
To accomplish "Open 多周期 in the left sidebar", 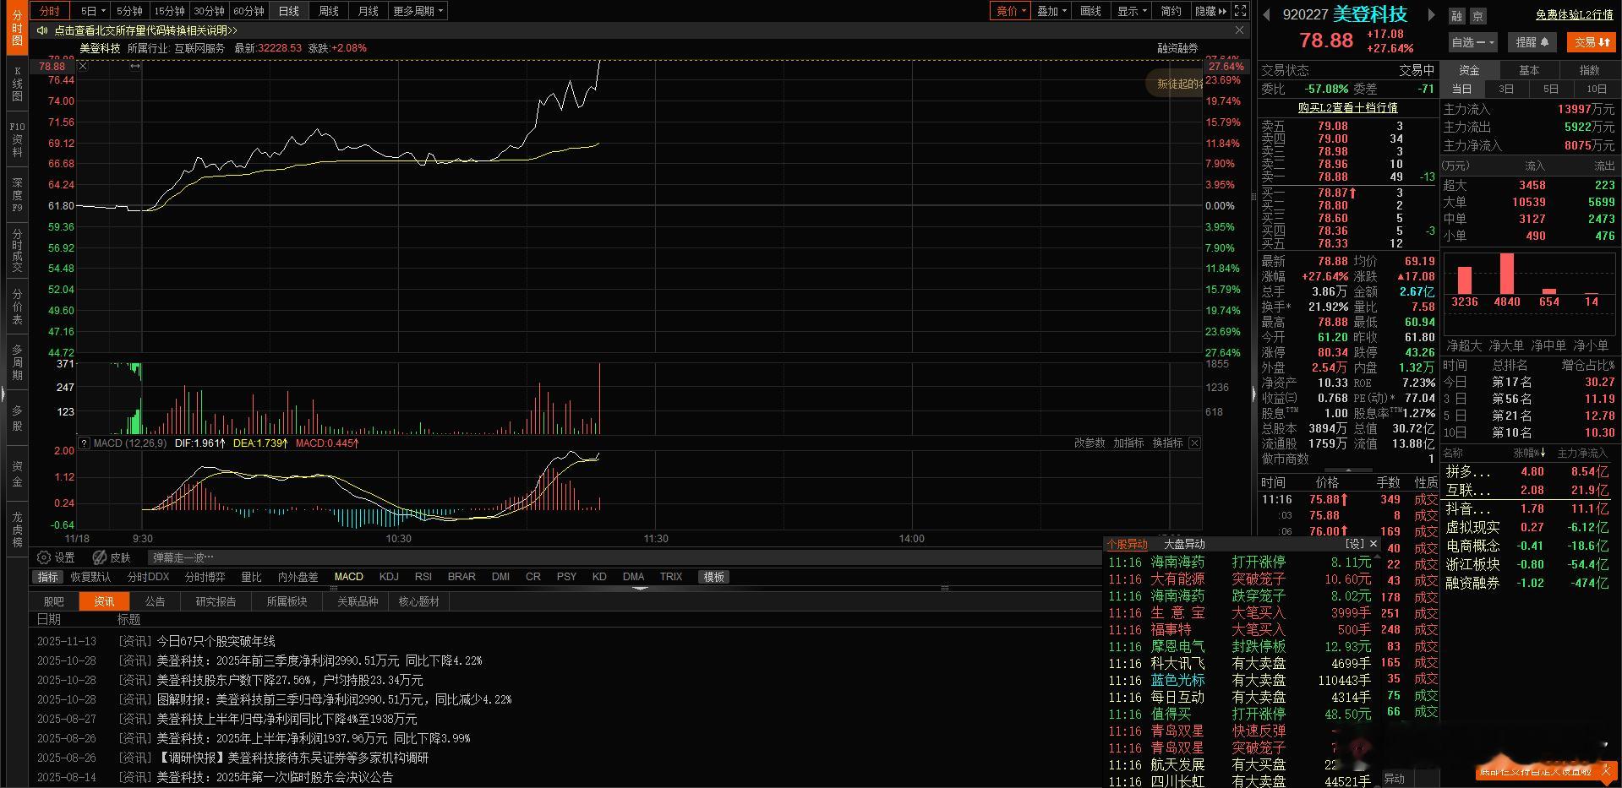I will [17, 362].
